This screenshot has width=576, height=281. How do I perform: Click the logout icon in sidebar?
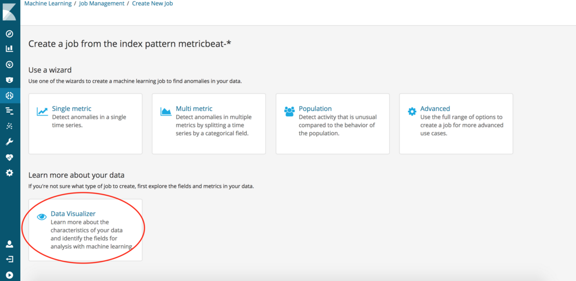[10, 259]
